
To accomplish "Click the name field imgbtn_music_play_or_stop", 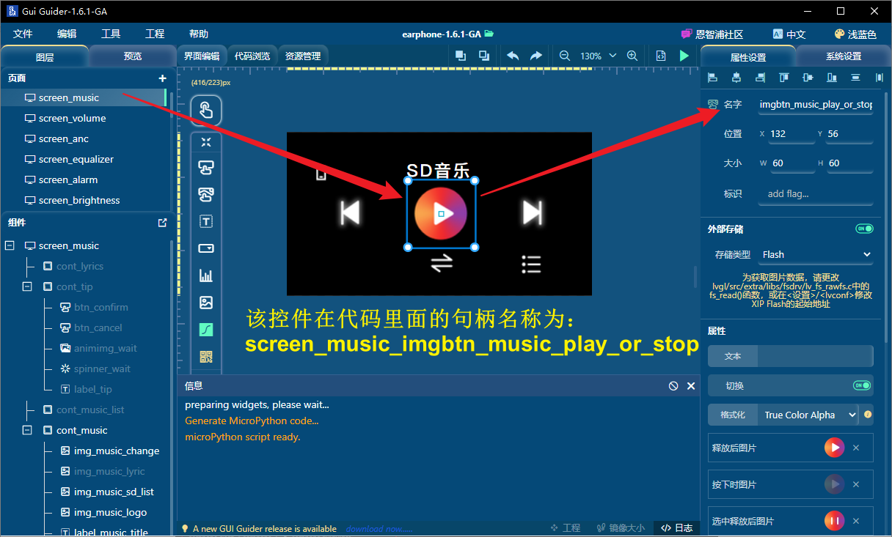I will click(816, 105).
